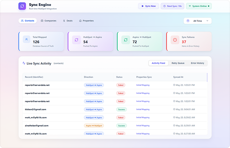The image size is (230, 148).
Task: Click the Live Sync Activity pulse icon
Action: [x=24, y=63]
